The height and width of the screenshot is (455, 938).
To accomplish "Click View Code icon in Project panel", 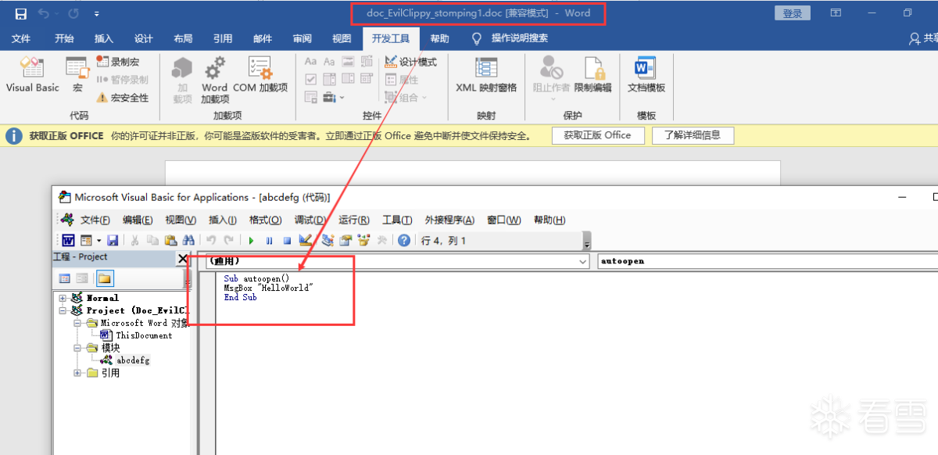I will coord(64,278).
